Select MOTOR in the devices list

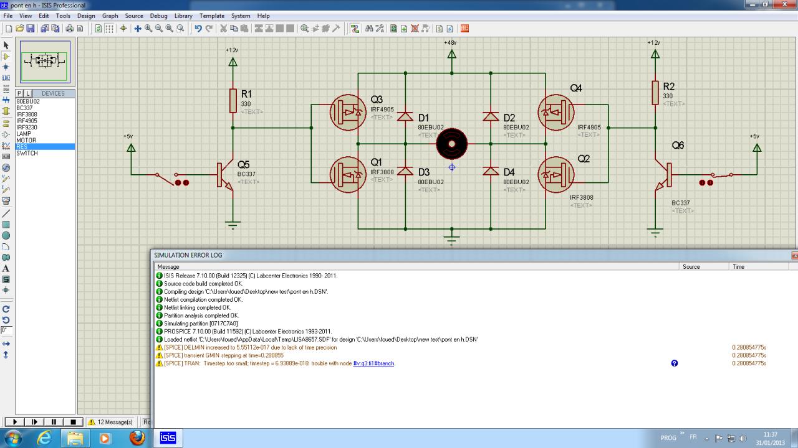coord(26,140)
